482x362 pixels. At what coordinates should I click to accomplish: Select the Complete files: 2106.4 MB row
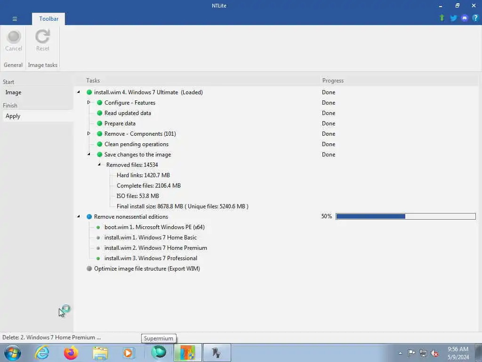click(x=149, y=186)
